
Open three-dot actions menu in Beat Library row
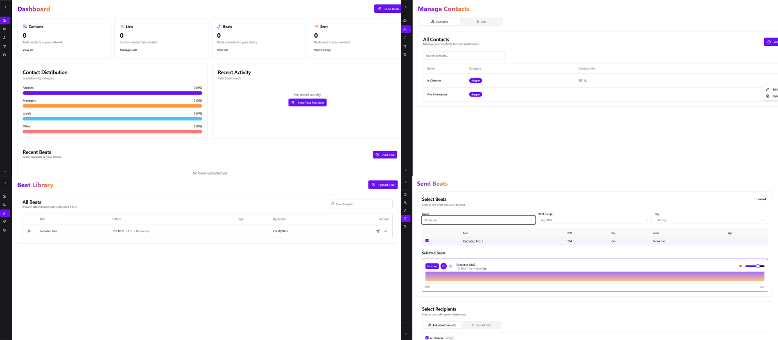coord(385,231)
